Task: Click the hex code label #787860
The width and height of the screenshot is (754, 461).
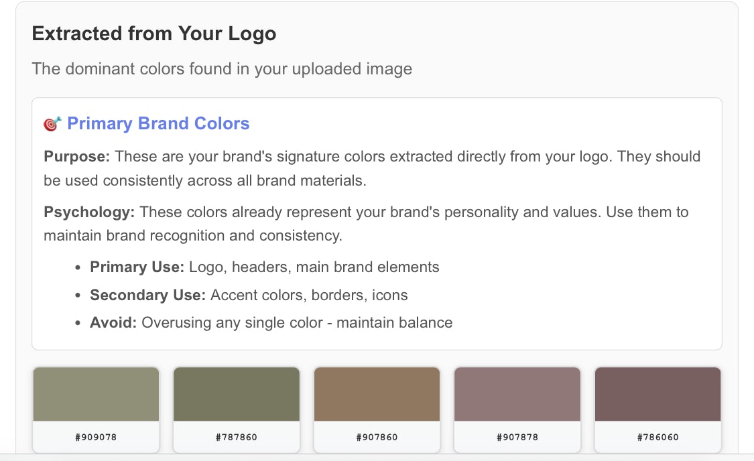Action: pyautogui.click(x=237, y=437)
